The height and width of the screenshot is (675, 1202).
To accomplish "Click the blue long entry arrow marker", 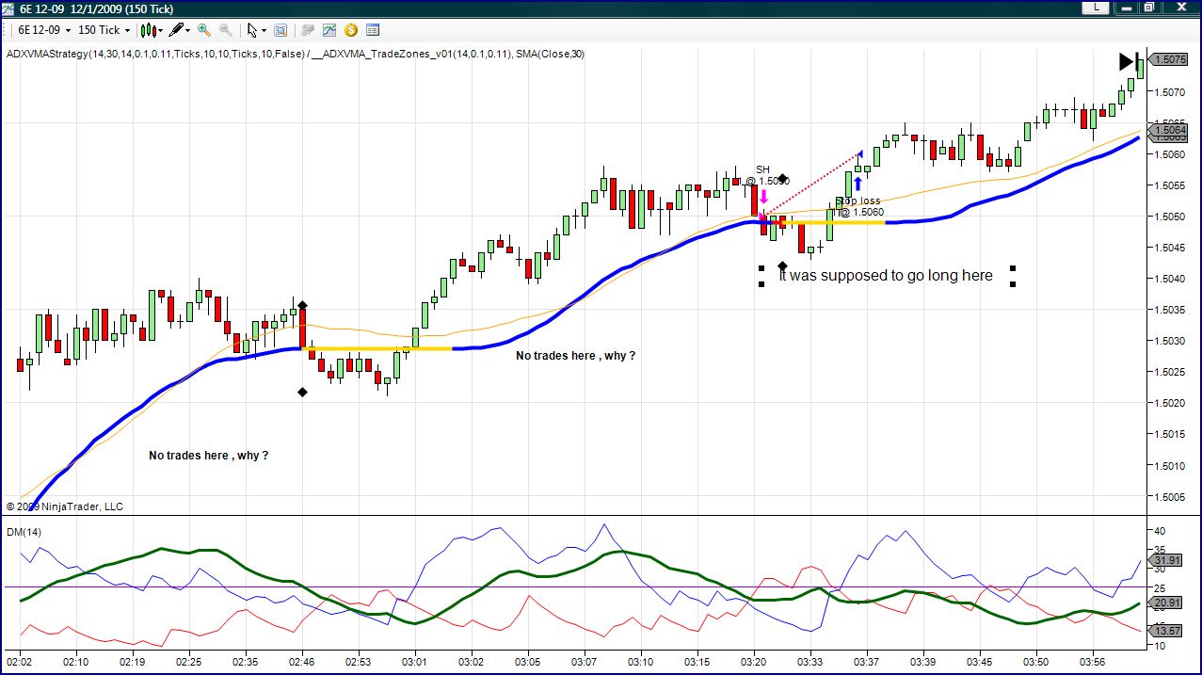I will [x=857, y=184].
